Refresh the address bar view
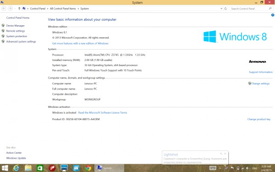This screenshot has height=172, width=275. 225,8
